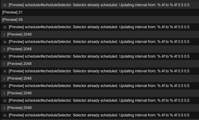Screen dimensions: 199x120
Task: Click the 30 badge directly below "[Preview] 59"
Action: (x=5, y=27)
